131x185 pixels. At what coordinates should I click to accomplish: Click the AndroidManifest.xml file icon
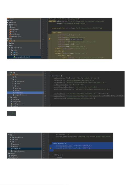pyautogui.click(x=14, y=57)
